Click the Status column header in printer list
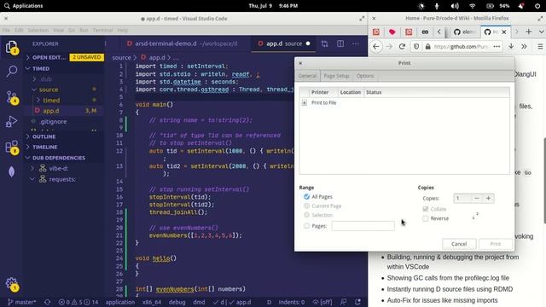 [374, 92]
